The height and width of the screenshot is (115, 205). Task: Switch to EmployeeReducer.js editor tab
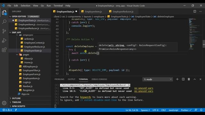tap(123, 11)
